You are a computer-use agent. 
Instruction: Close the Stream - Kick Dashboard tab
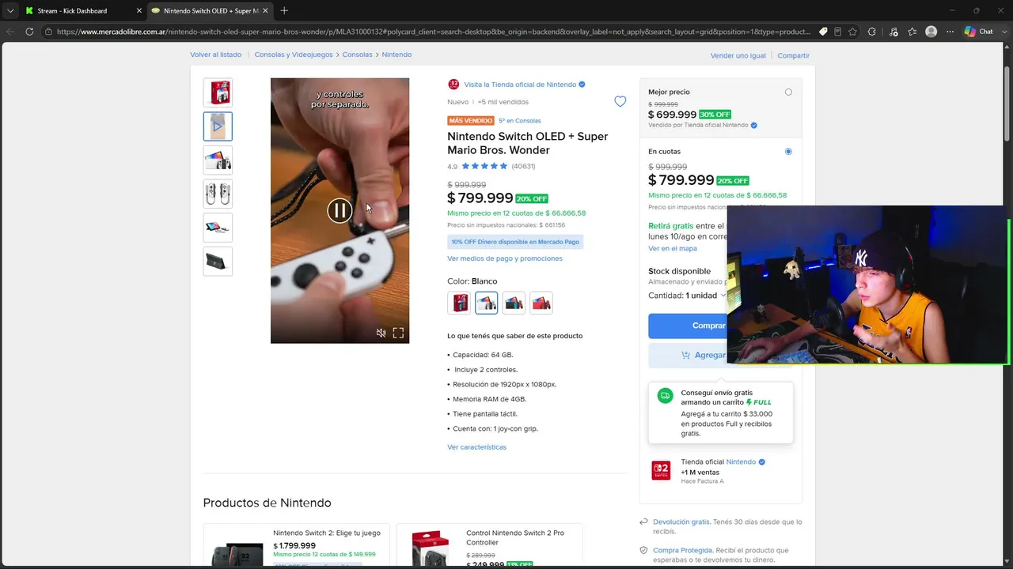pyautogui.click(x=139, y=10)
